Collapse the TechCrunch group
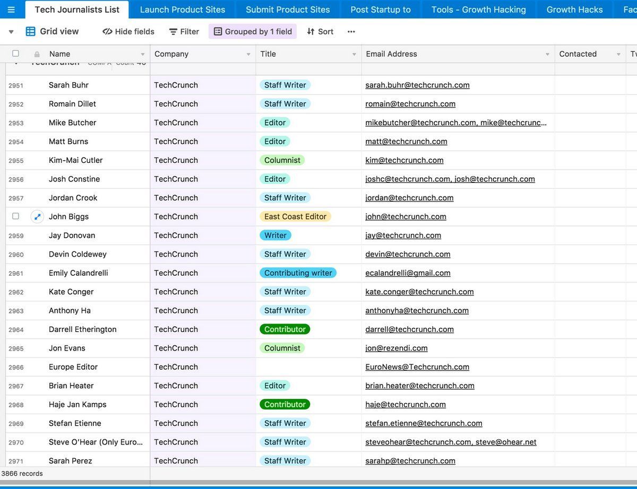Screen dimensions: 637x489 16,64
